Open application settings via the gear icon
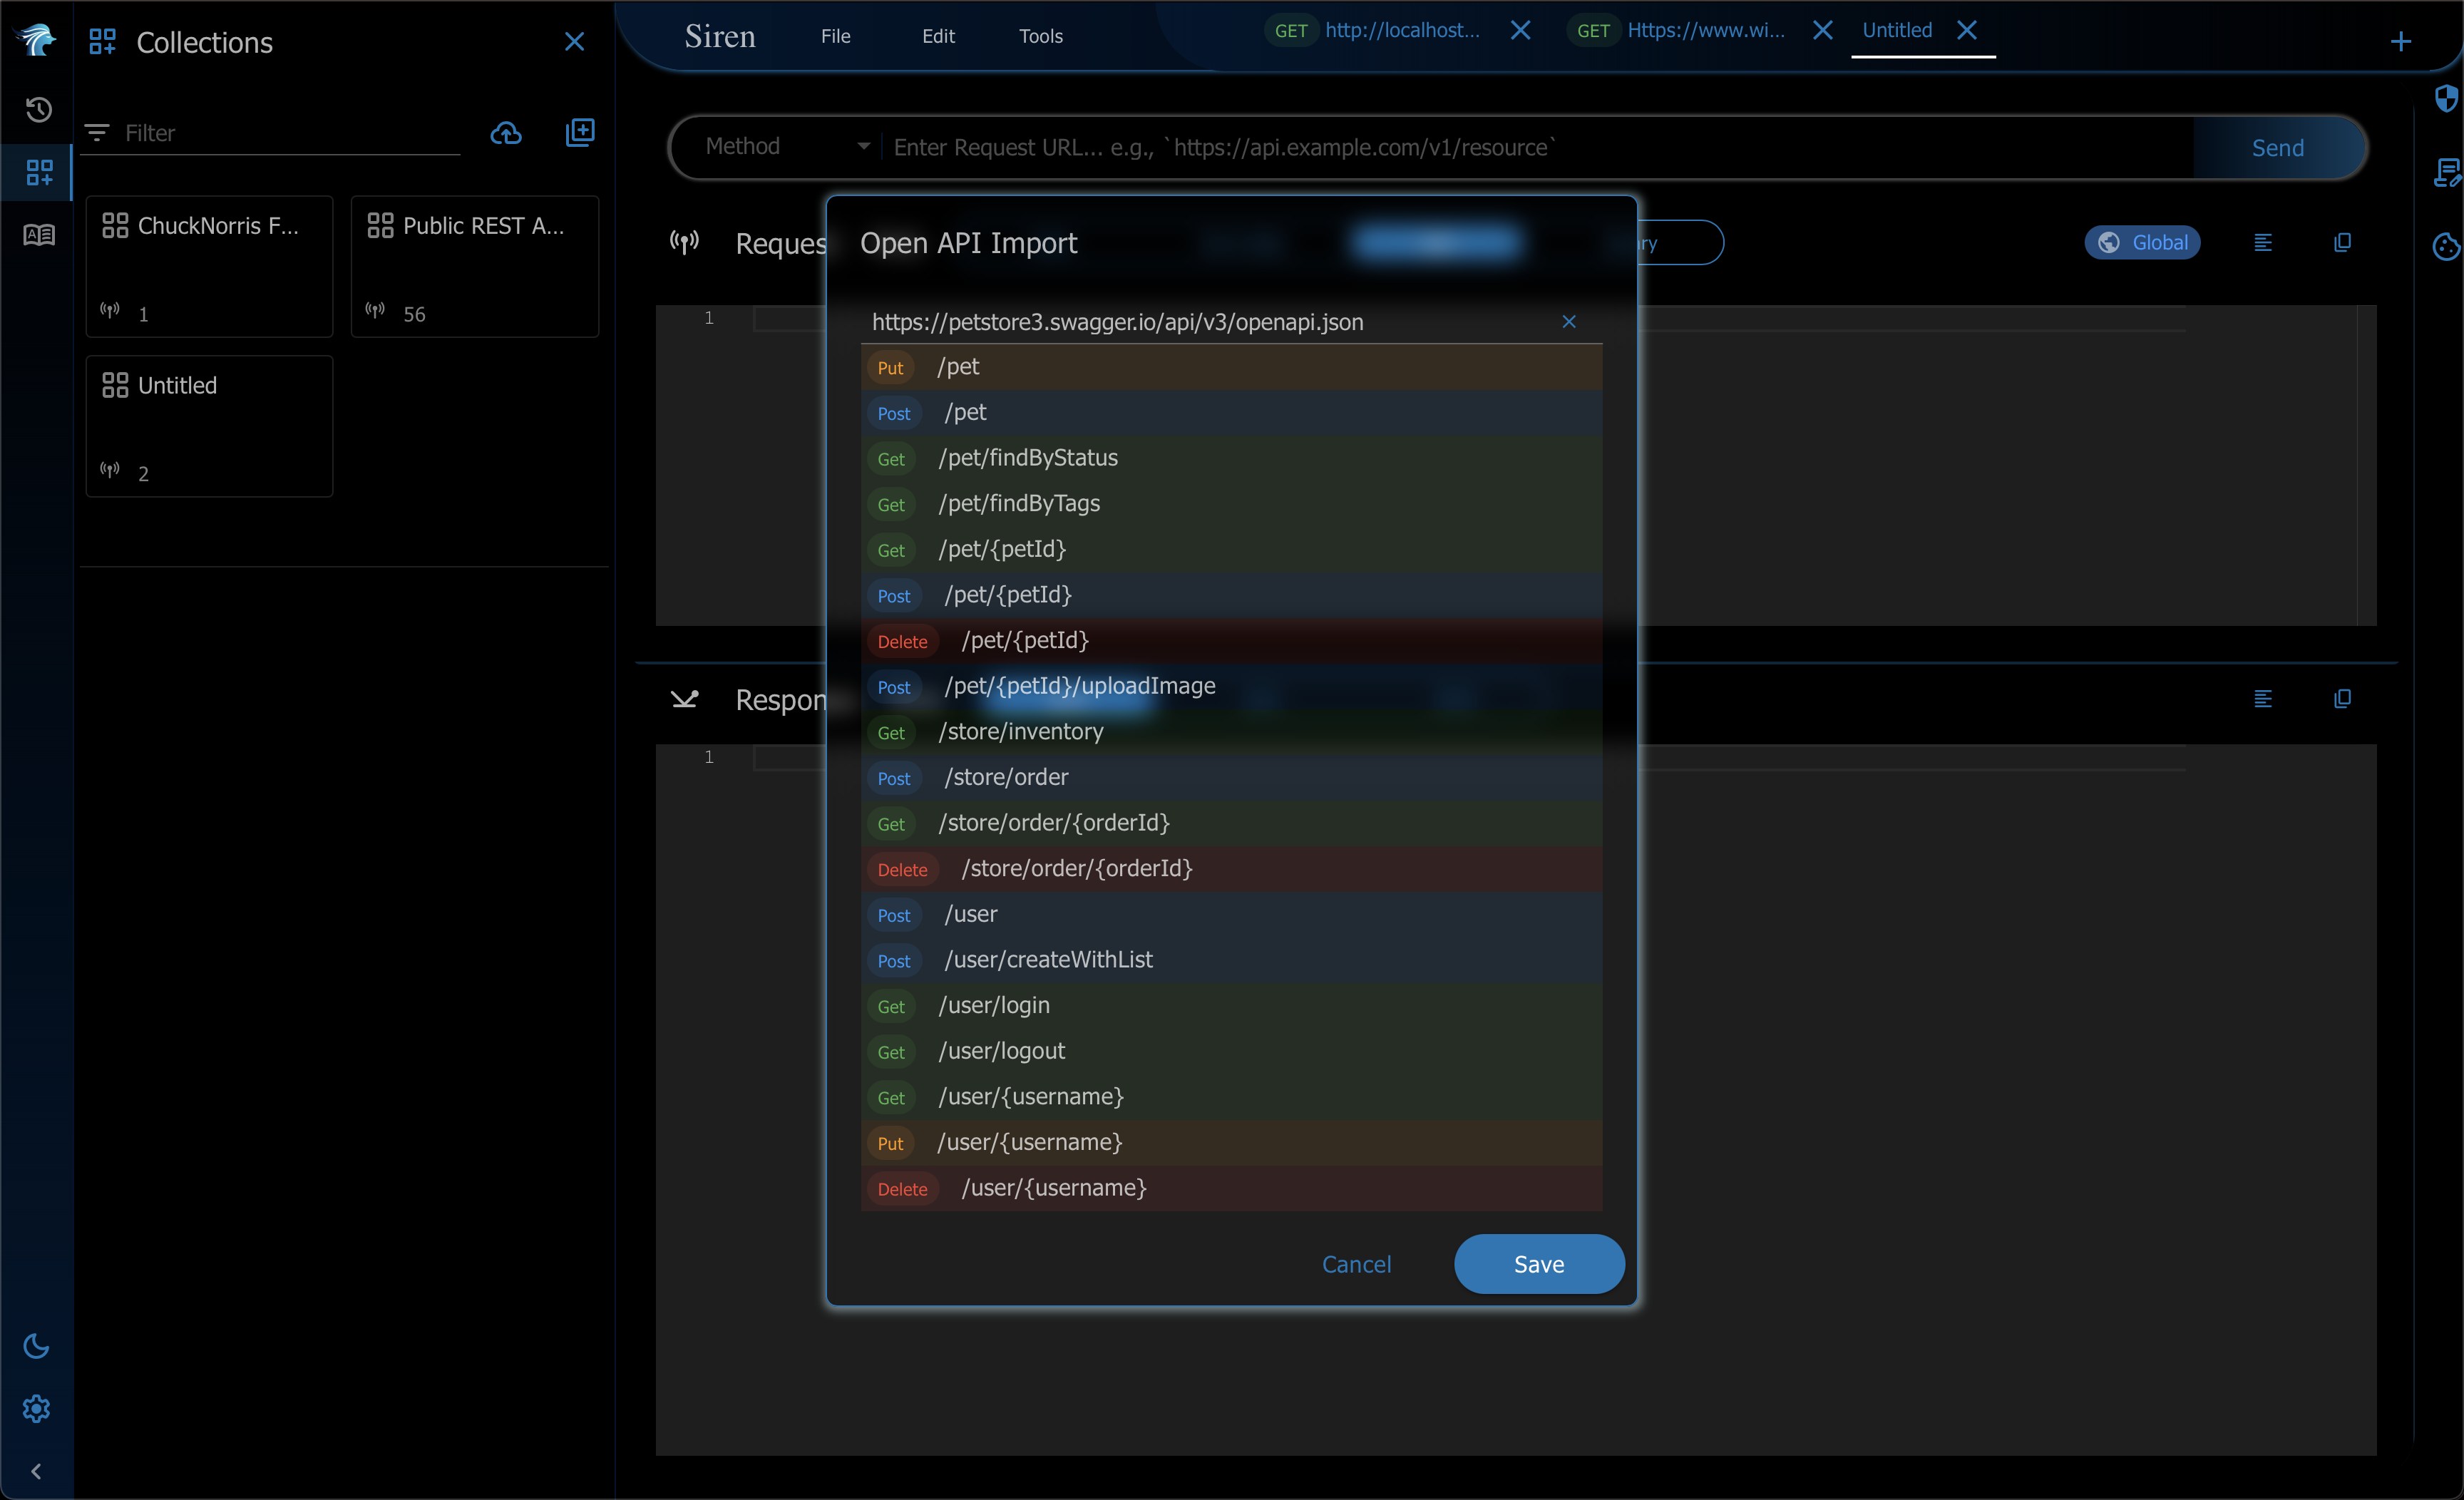Image resolution: width=2464 pixels, height=1500 pixels. click(x=36, y=1409)
